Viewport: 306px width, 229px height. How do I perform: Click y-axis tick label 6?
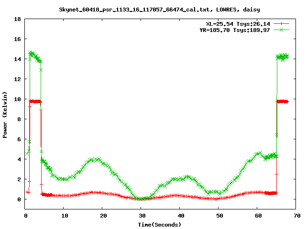[x=19, y=139]
